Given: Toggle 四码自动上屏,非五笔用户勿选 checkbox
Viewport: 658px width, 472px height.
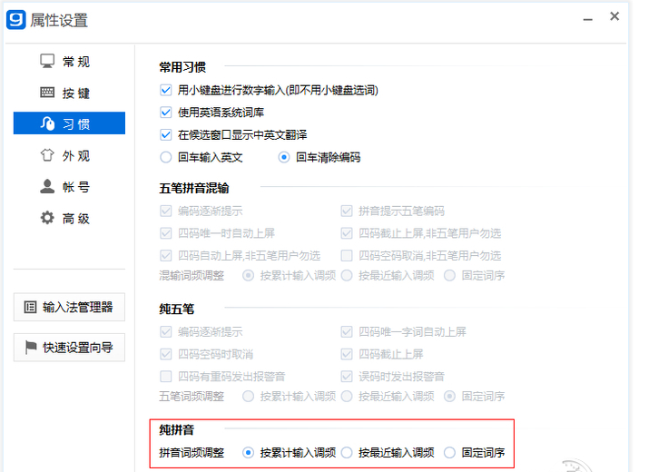Looking at the screenshot, I should pos(166,255).
